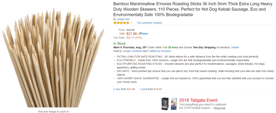Expand the star rating breakdown dropdown arrow
Viewport: 276px width, 113px height.
click(132, 23)
